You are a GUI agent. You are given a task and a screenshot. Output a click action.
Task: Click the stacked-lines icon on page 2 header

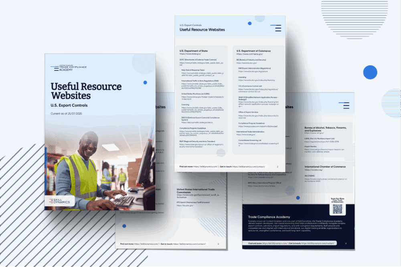click(276, 28)
